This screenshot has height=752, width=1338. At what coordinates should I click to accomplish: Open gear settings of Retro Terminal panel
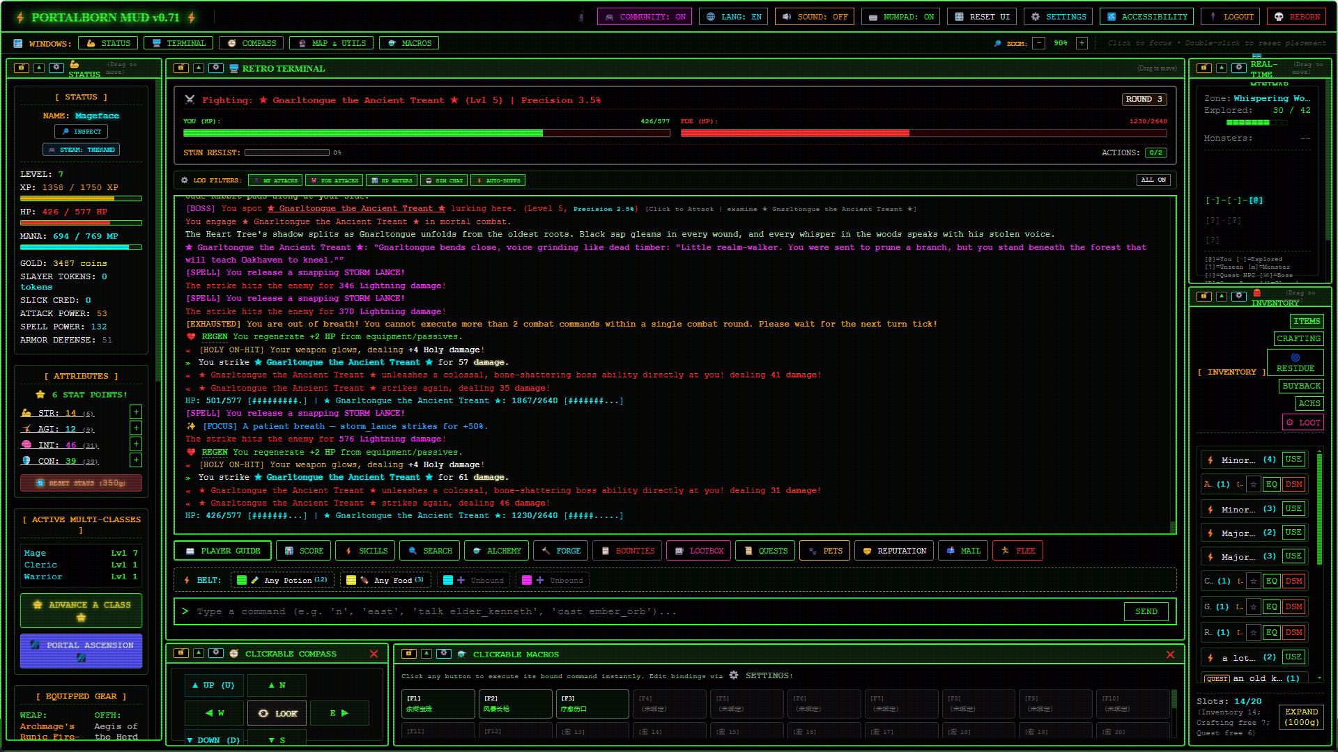click(216, 68)
